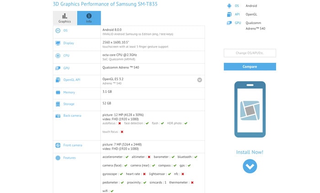The width and height of the screenshot is (320, 193).
Task: Click the CPU chip icon
Action: pyautogui.click(x=58, y=56)
